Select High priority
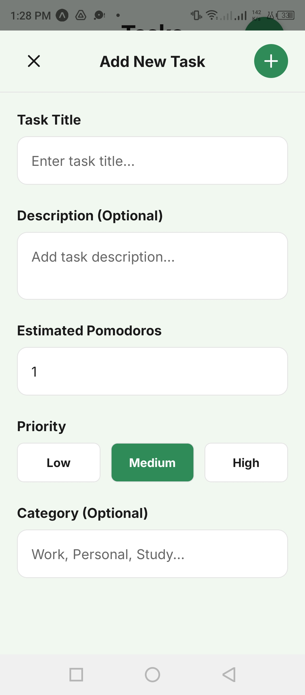This screenshot has height=695, width=305. pos(246,462)
